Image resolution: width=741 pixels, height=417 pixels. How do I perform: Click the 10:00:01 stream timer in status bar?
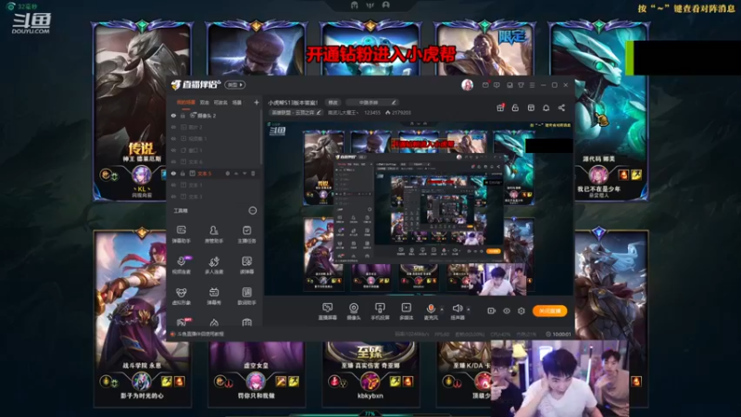[x=559, y=334]
